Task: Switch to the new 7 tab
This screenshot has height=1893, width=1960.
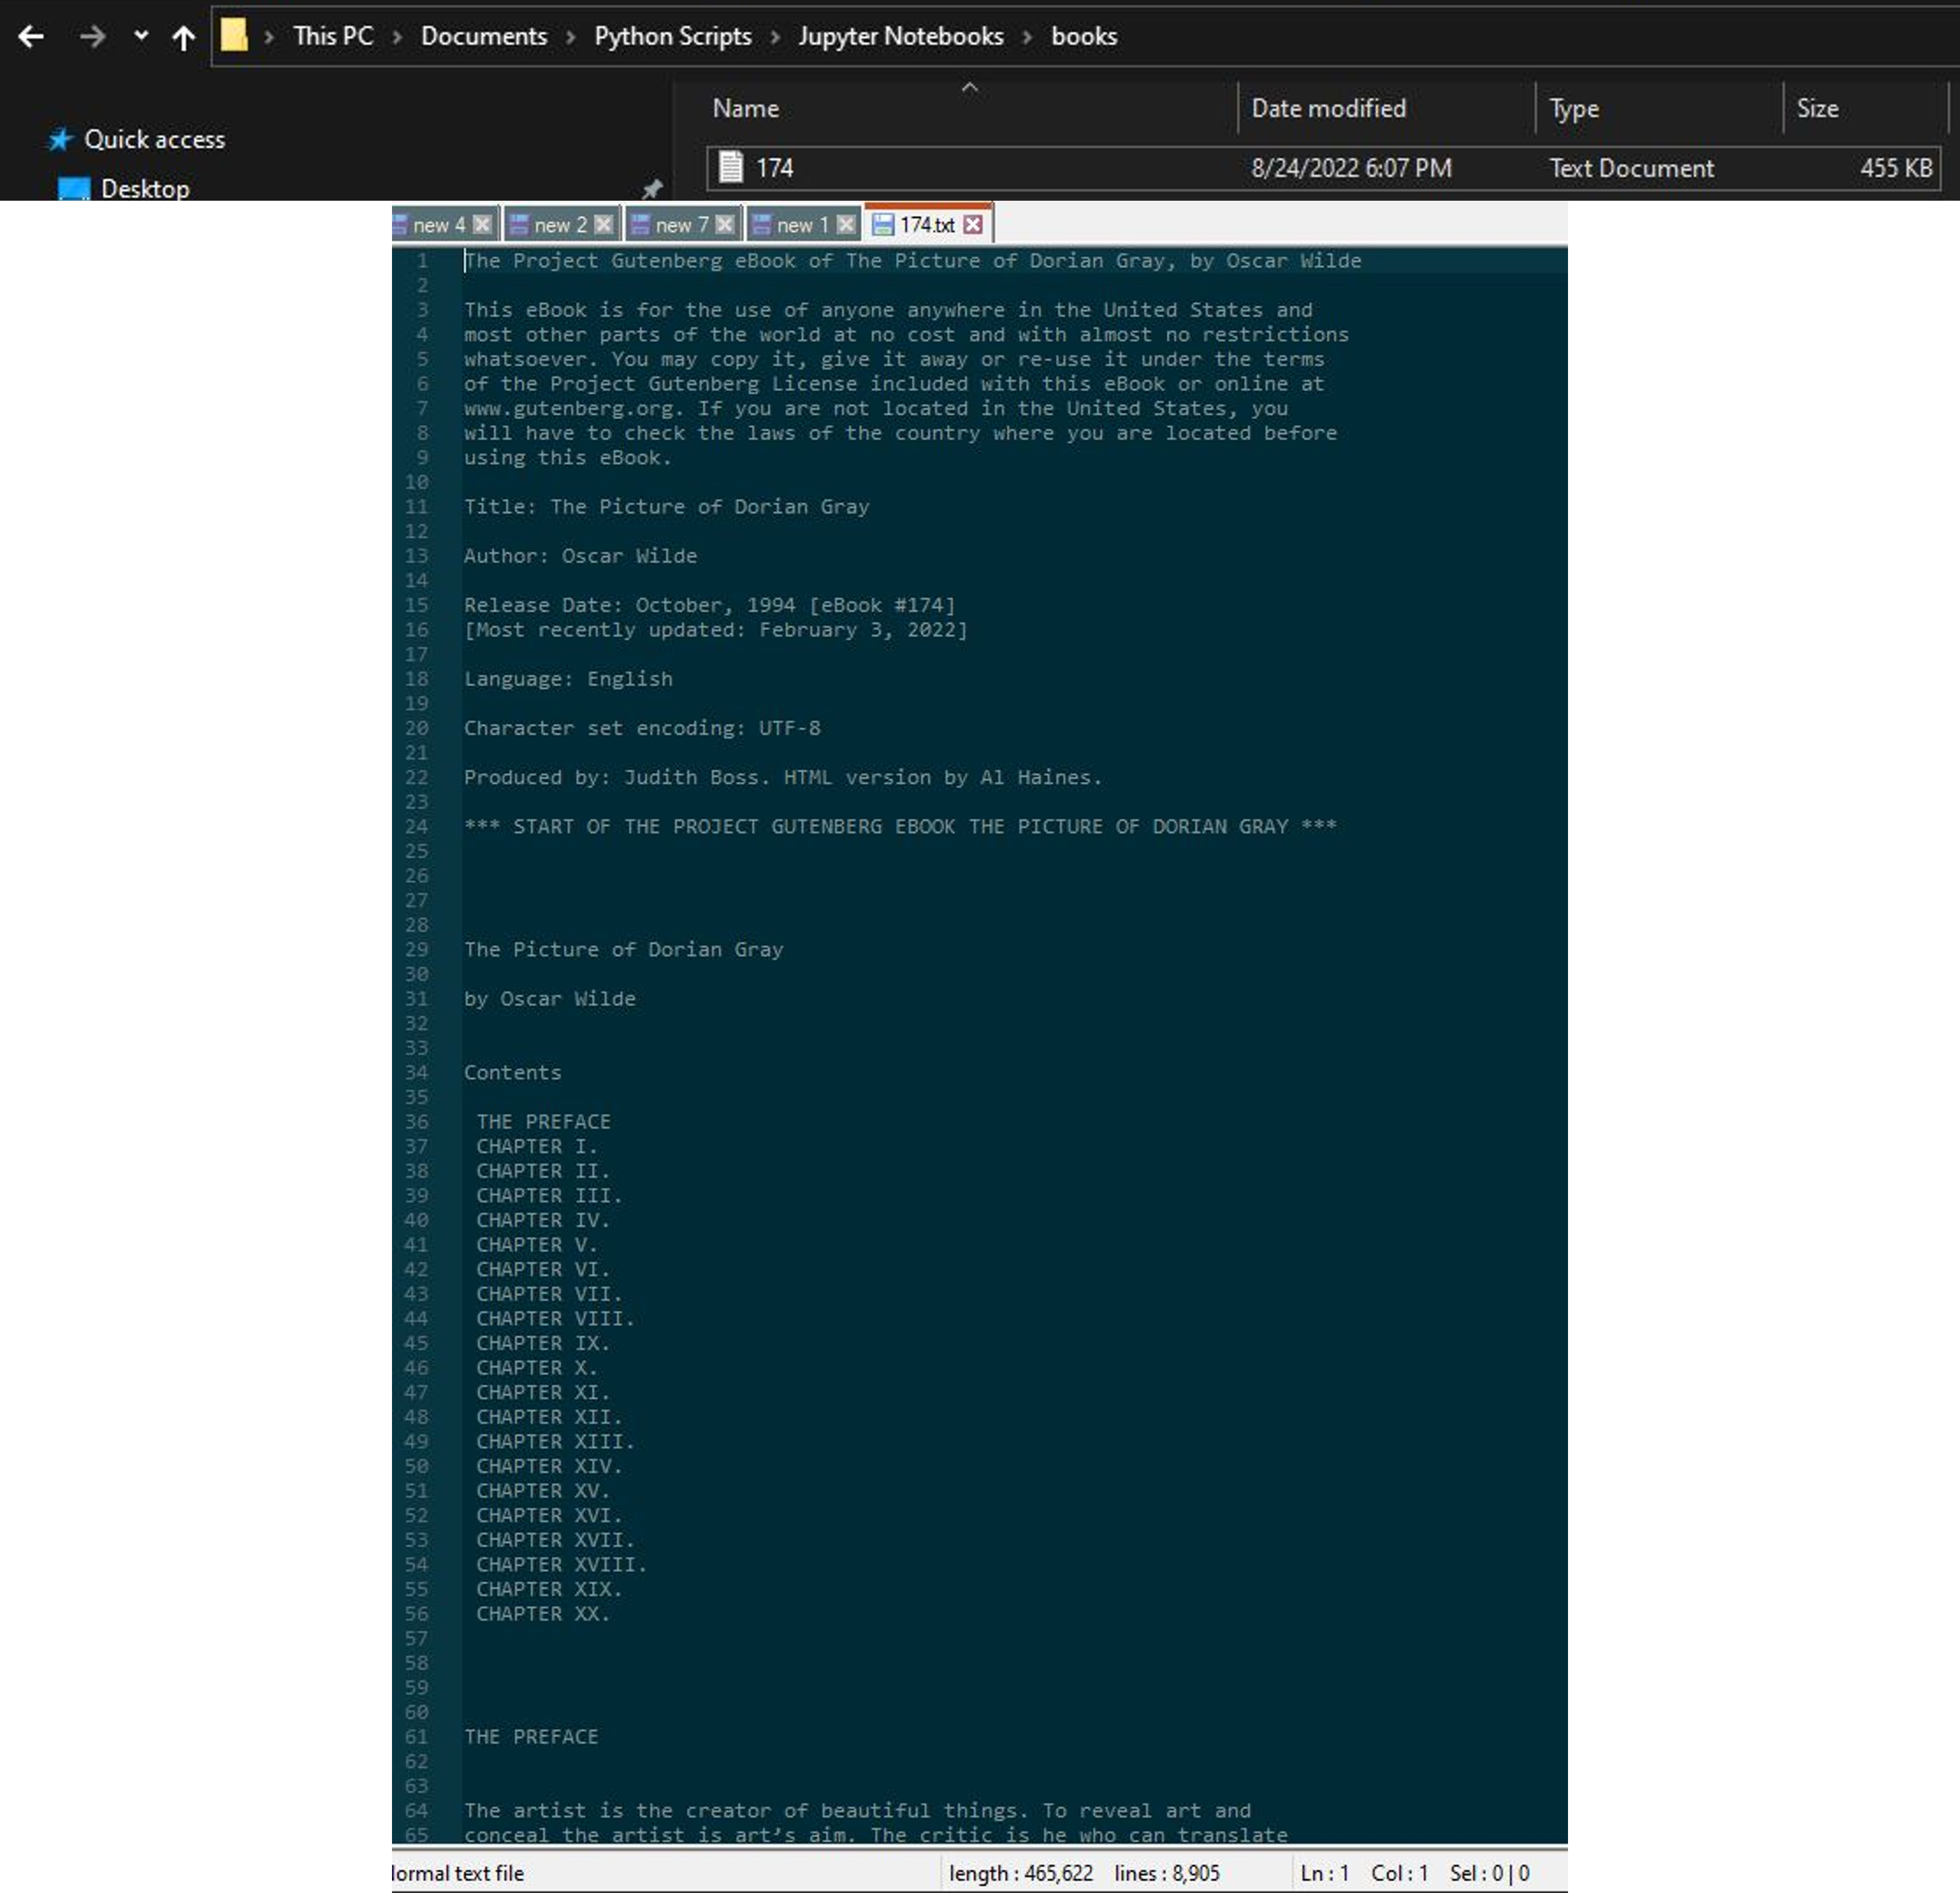Action: (681, 225)
